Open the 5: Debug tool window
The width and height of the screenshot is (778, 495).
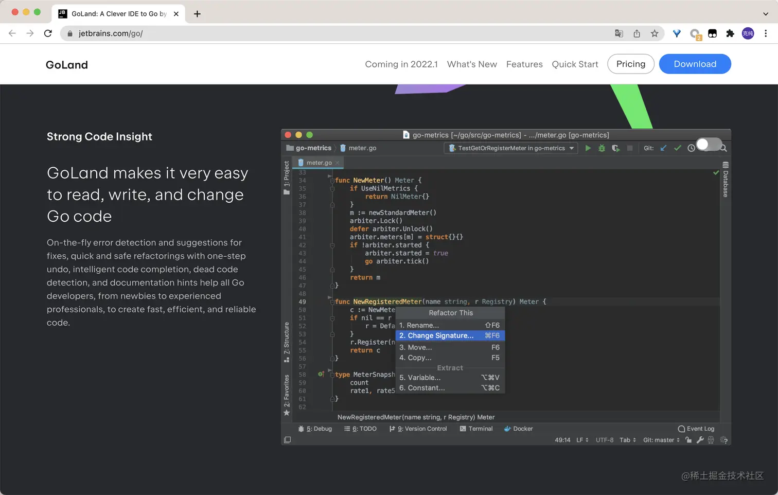point(315,429)
